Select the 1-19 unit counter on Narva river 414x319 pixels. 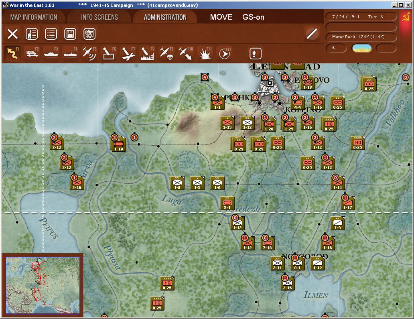point(119,145)
